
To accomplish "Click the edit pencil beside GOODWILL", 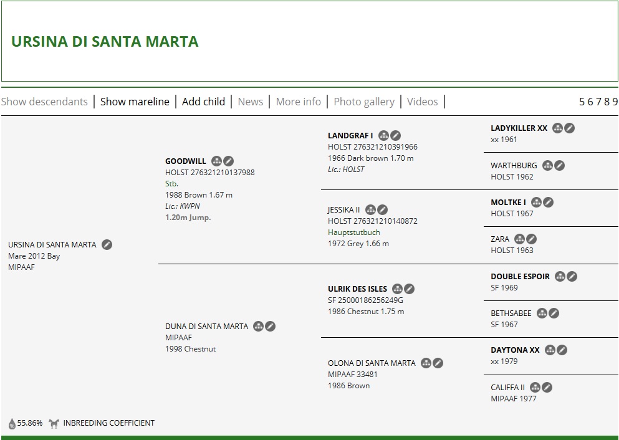I will tap(228, 161).
